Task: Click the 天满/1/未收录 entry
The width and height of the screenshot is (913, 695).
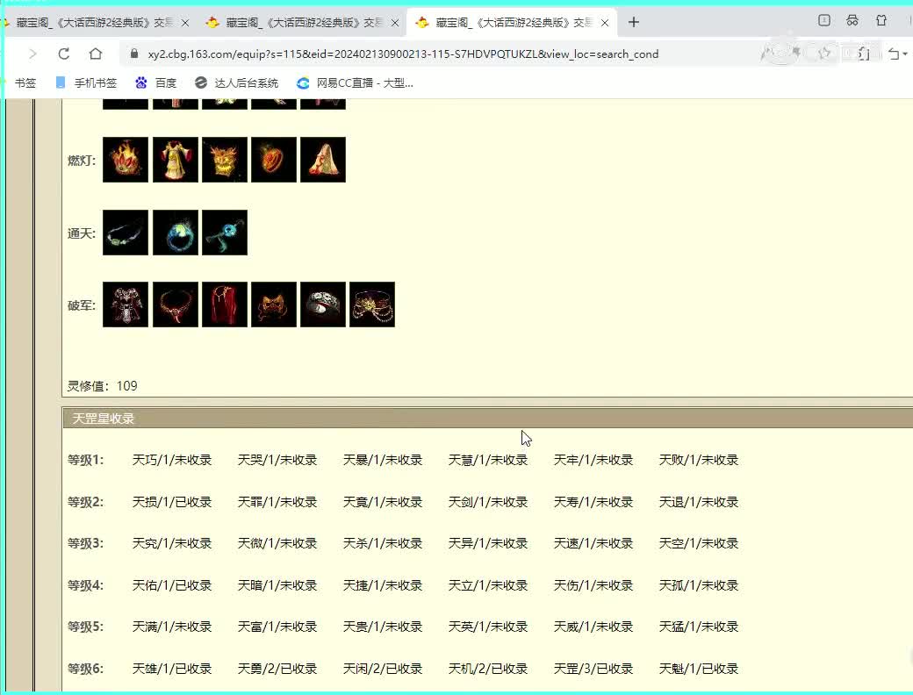Action: coord(172,627)
